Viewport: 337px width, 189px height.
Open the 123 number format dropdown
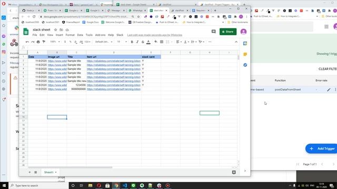click(x=87, y=42)
